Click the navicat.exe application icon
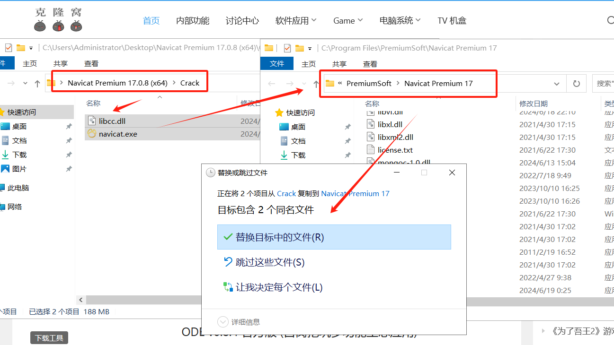614x345 pixels. [92, 134]
